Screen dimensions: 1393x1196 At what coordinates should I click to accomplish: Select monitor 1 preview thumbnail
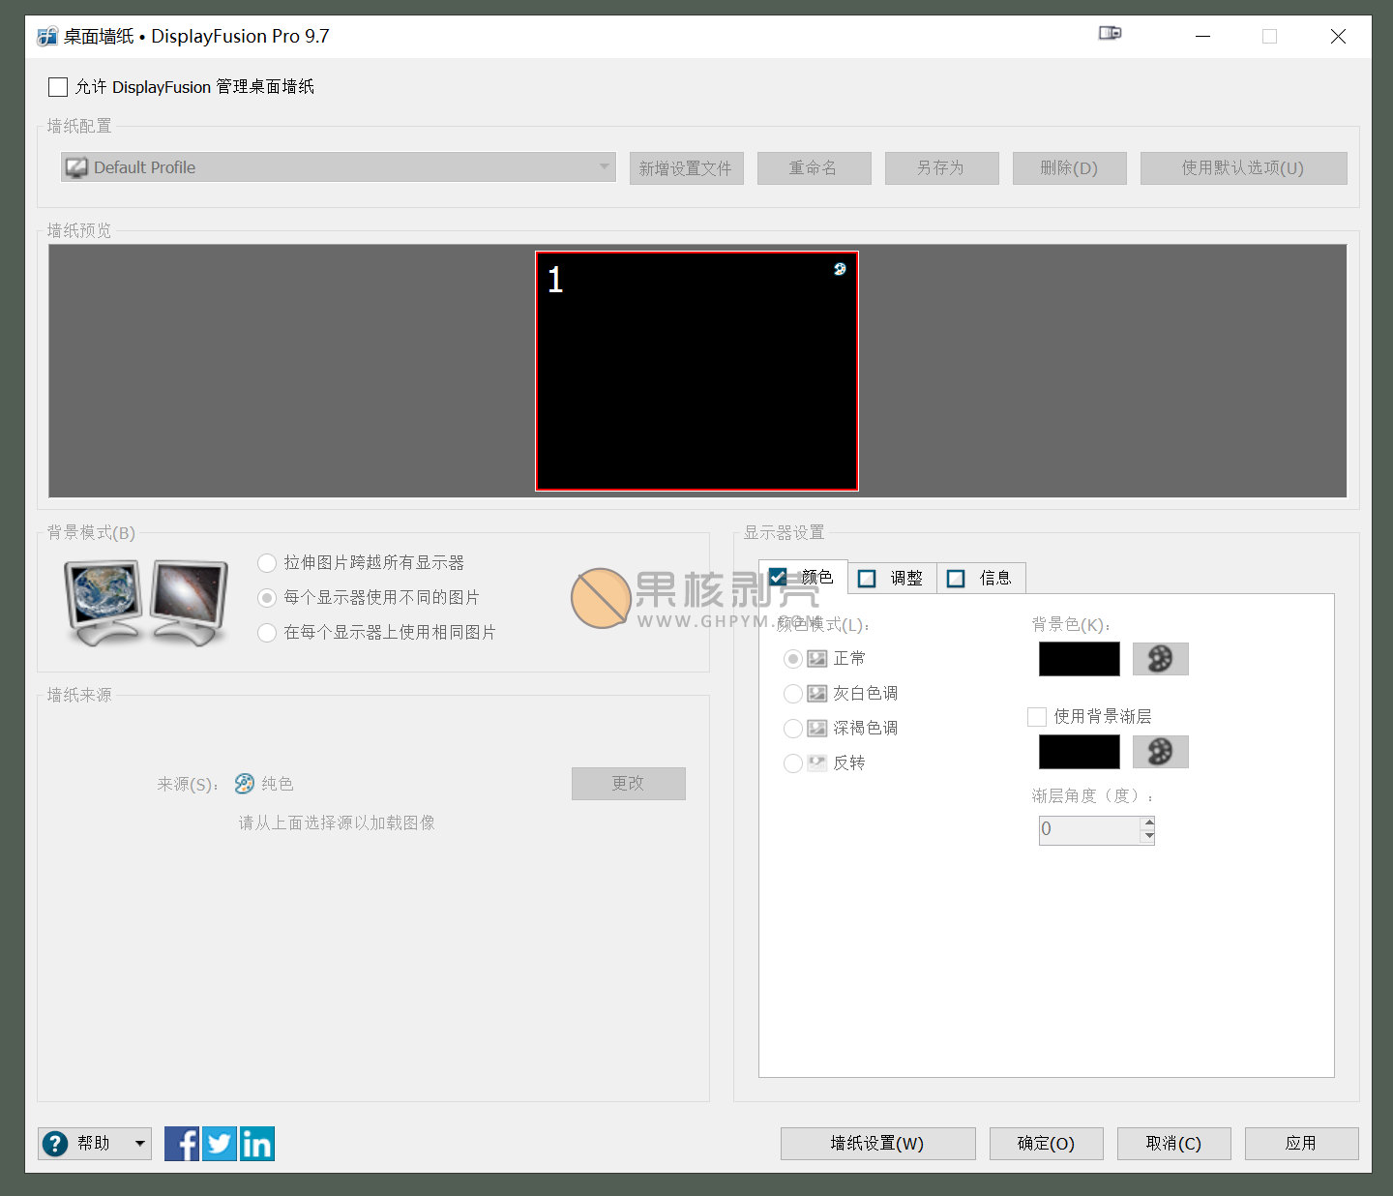(x=696, y=372)
